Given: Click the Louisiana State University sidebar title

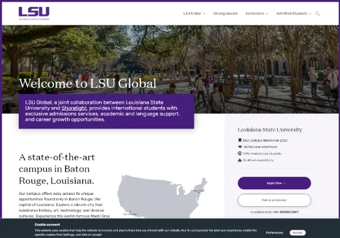Looking at the screenshot, I should point(270,129).
